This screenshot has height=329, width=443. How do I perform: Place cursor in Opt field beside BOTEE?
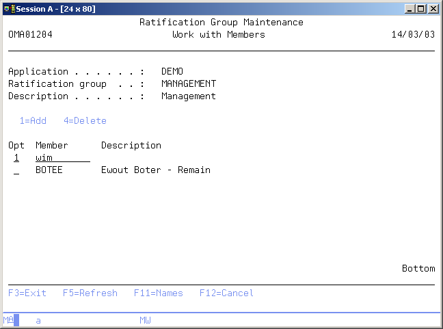pyautogui.click(x=16, y=170)
